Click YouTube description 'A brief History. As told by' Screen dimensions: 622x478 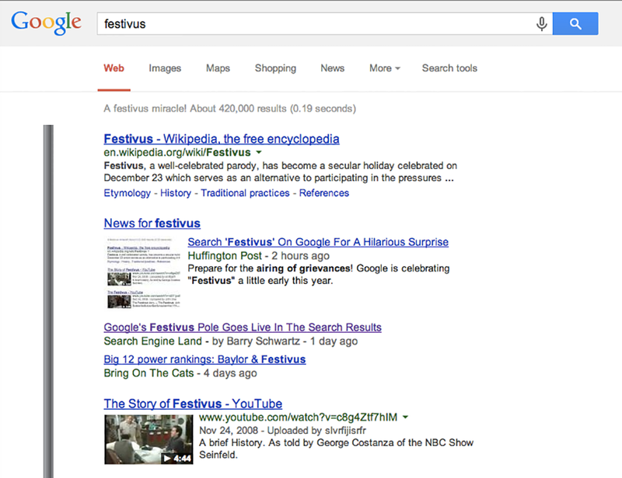click(x=337, y=449)
